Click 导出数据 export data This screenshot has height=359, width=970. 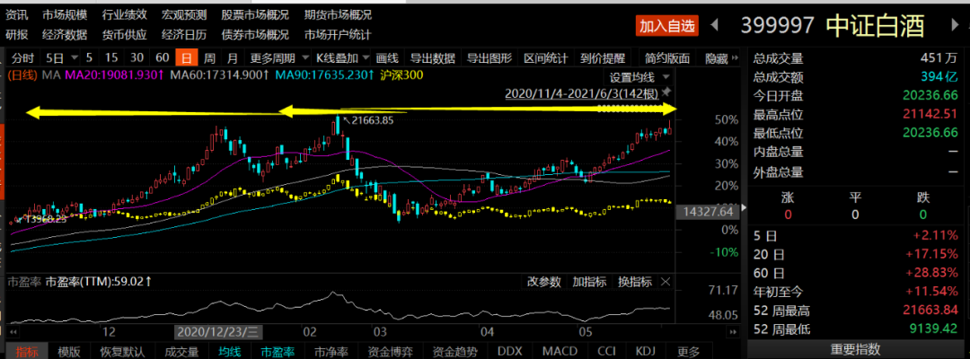[433, 58]
